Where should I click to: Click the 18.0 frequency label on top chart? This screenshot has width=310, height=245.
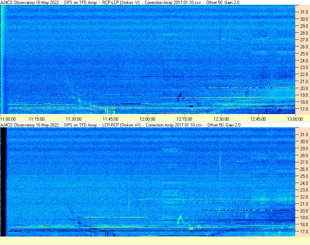point(304,102)
